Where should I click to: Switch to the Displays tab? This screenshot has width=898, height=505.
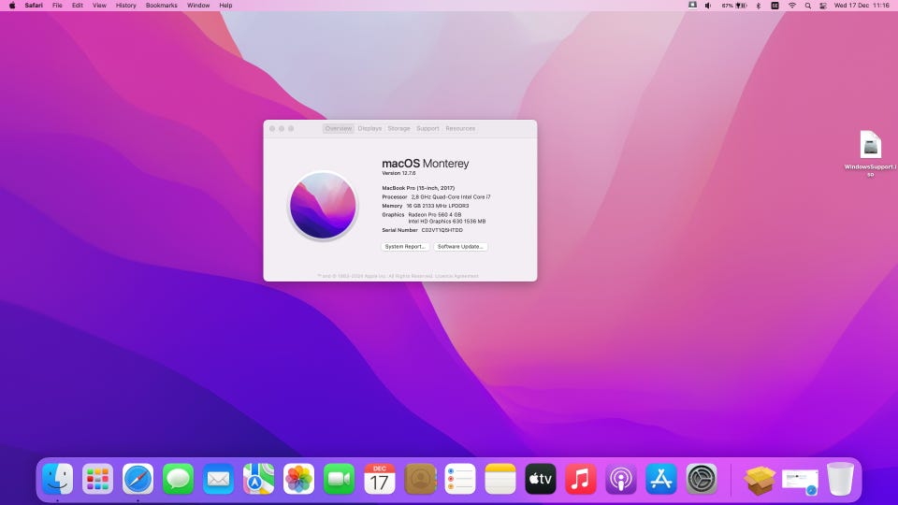point(369,128)
